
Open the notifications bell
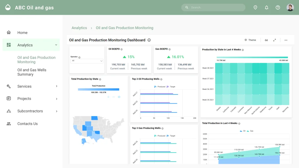(x=266, y=7)
